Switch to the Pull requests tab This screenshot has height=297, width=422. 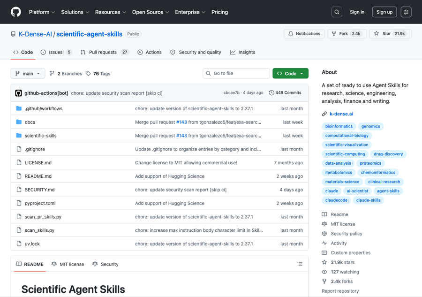(105, 52)
